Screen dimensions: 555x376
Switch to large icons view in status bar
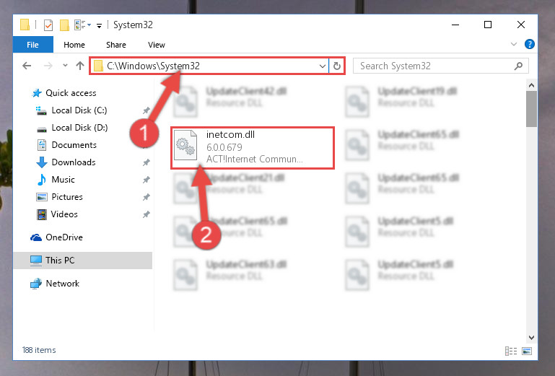(527, 351)
